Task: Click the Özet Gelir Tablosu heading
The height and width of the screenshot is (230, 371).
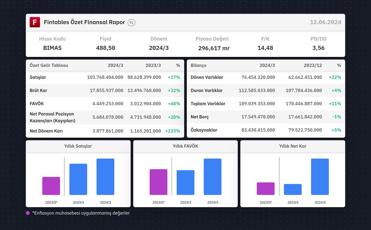Action: pyautogui.click(x=49, y=65)
